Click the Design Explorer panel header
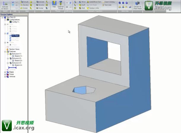 [14, 15]
